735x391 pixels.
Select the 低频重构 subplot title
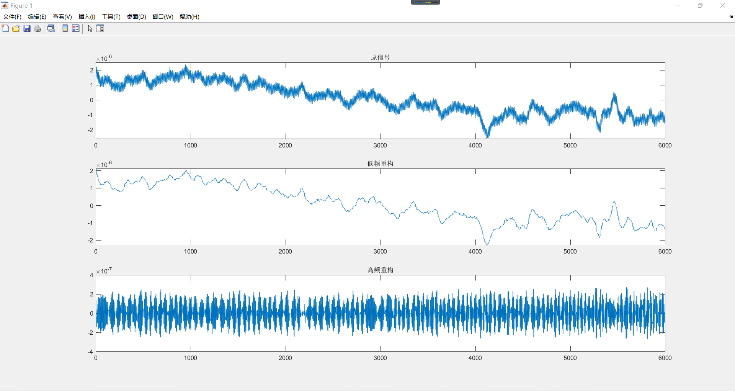(x=380, y=164)
